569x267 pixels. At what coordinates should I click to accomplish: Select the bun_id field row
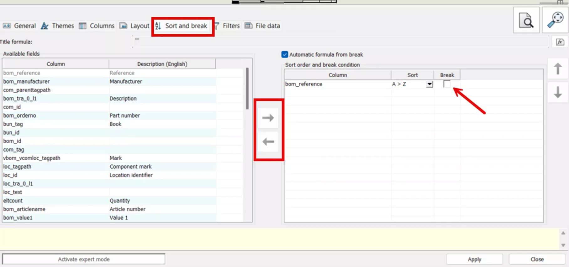pos(109,132)
